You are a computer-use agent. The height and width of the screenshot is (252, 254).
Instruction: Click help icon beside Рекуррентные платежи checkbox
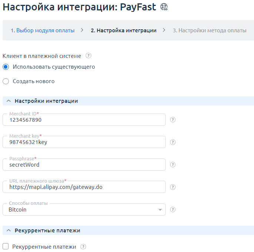pyautogui.click(x=83, y=247)
